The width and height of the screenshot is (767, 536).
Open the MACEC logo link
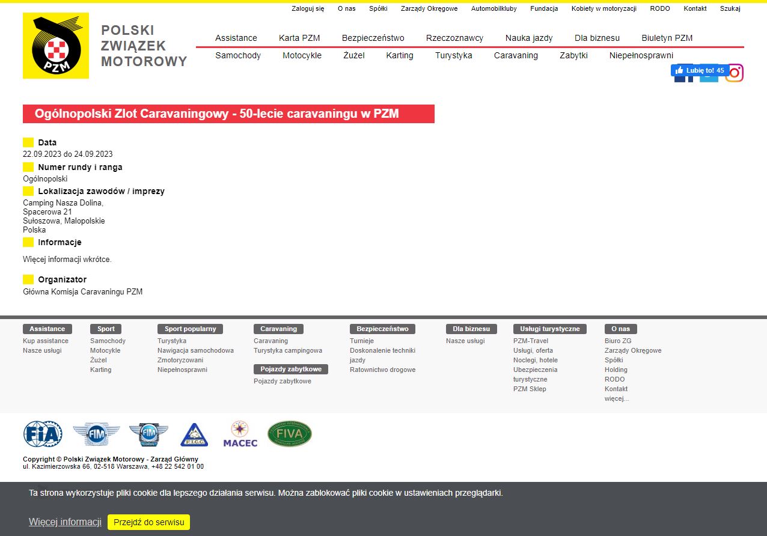coord(240,434)
